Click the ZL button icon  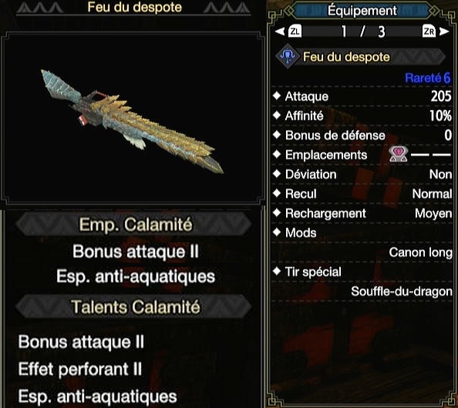[295, 32]
